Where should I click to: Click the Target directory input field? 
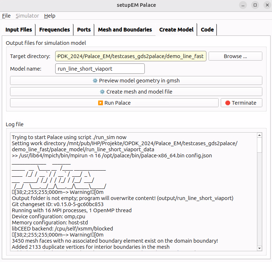click(130, 56)
